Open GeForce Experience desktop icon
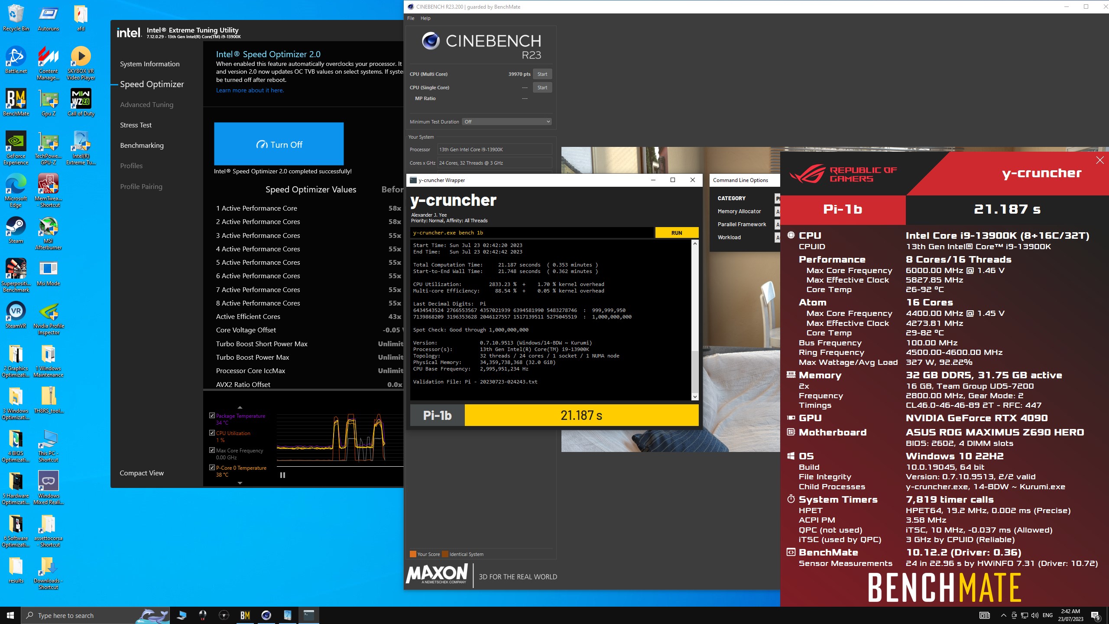This screenshot has height=624, width=1109. click(x=16, y=148)
